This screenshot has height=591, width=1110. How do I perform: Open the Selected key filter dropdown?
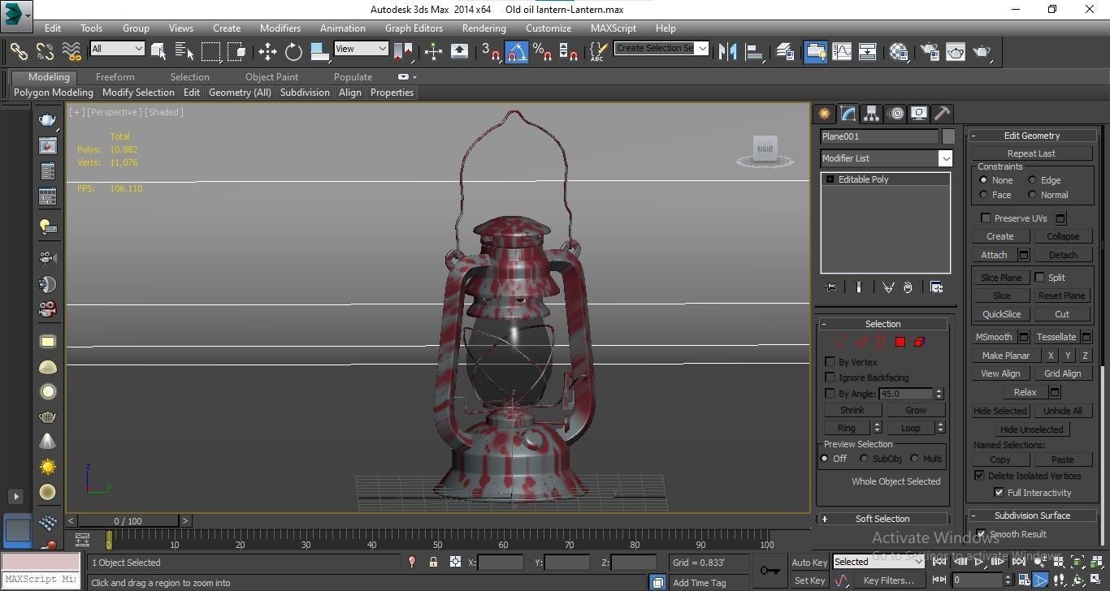878,562
